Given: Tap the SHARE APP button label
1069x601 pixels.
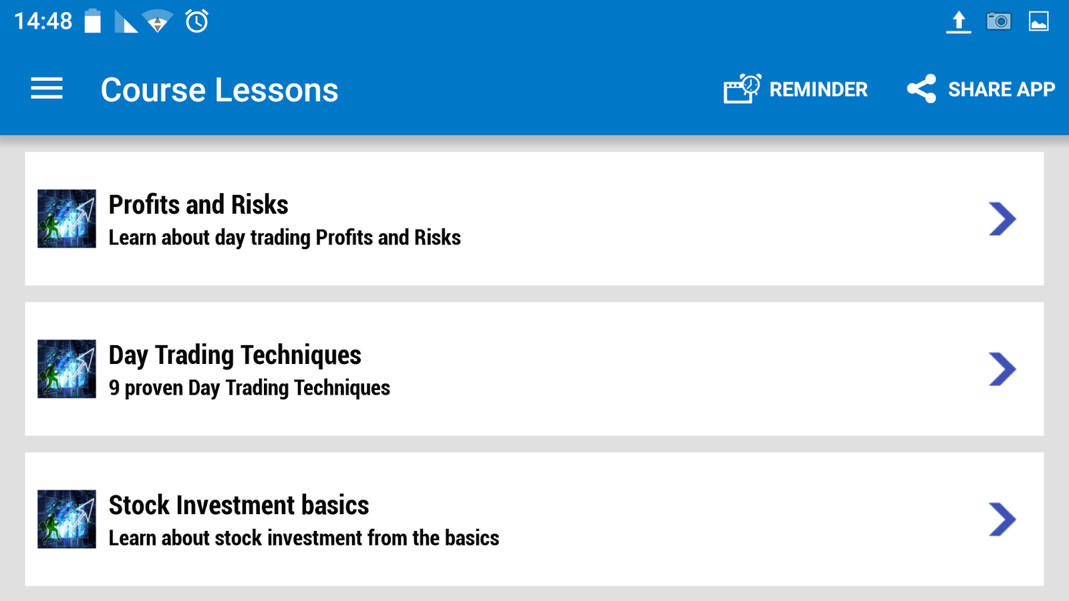Looking at the screenshot, I should pos(1002,89).
